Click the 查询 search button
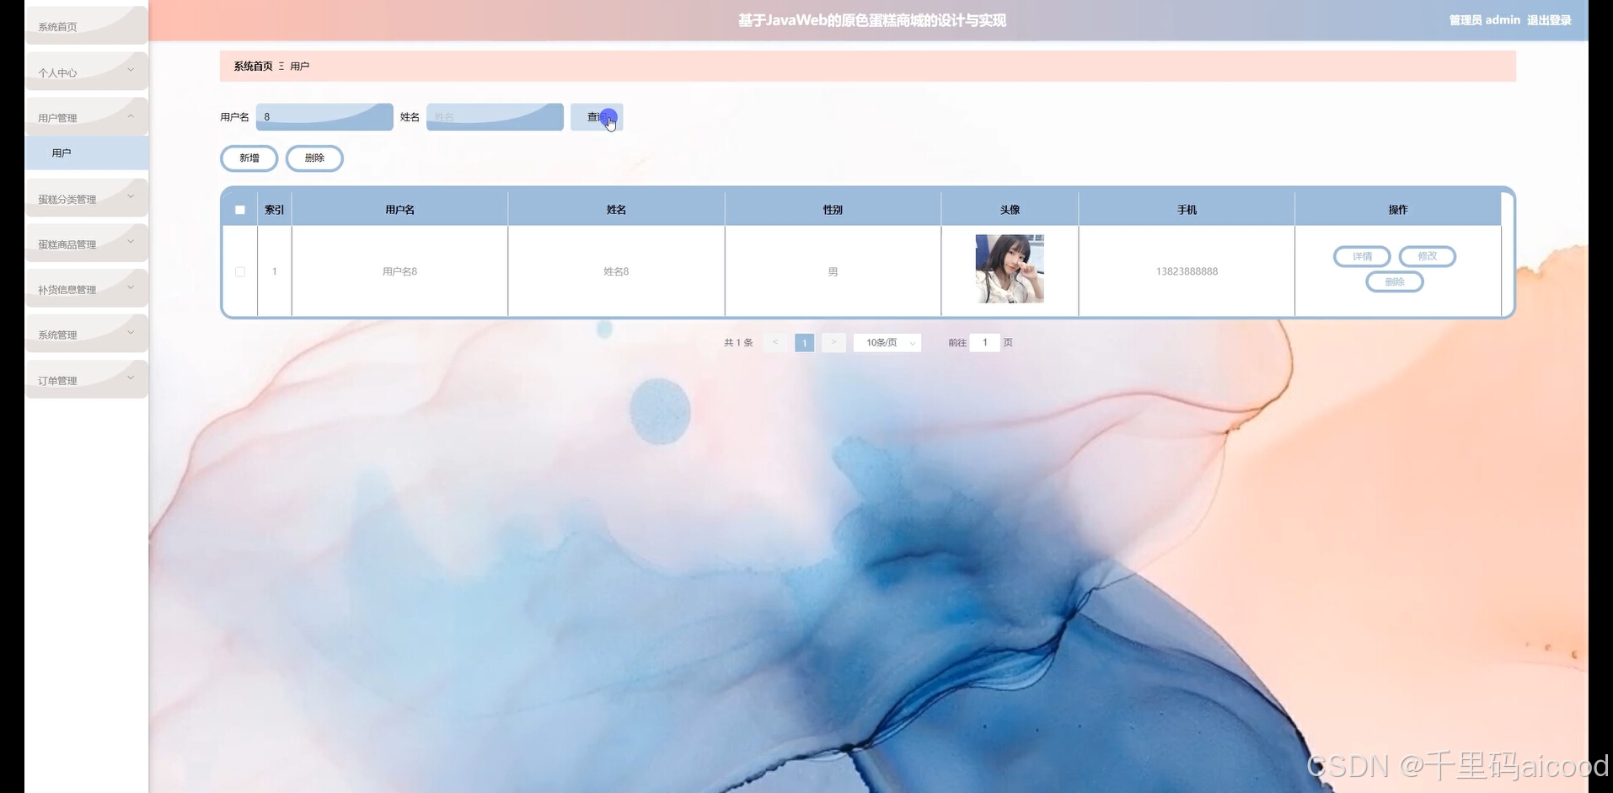The image size is (1613, 793). point(597,117)
